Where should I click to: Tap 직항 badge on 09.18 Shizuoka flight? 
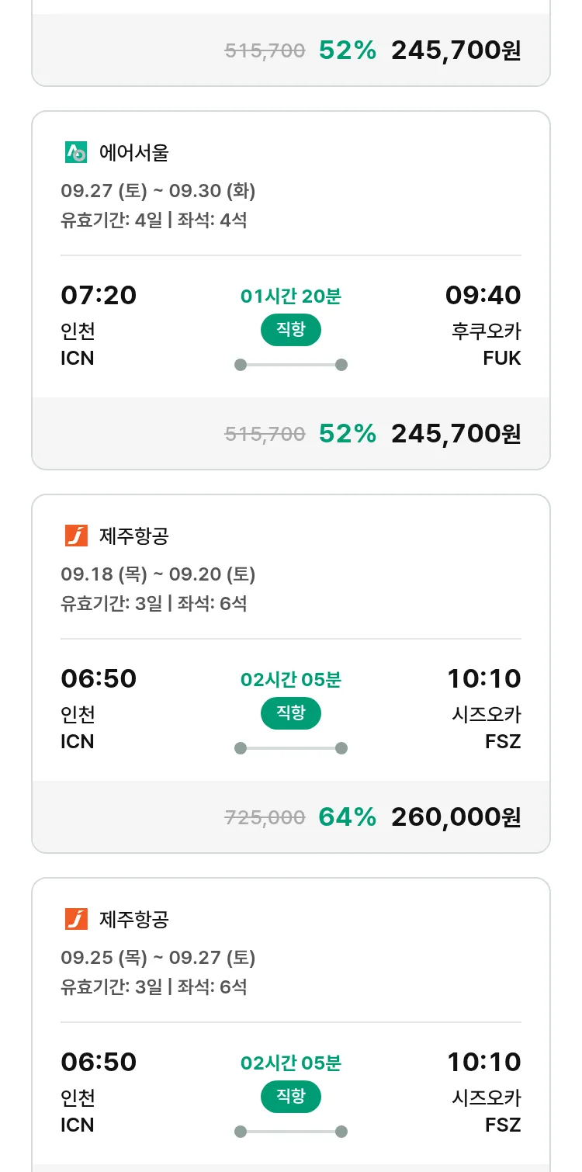pyautogui.click(x=291, y=713)
